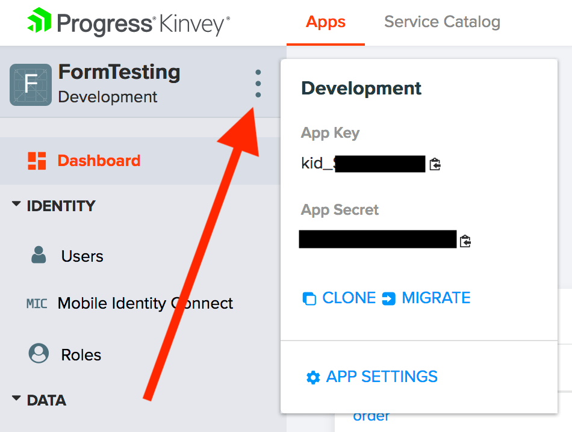The width and height of the screenshot is (572, 432).
Task: Click the FormTesting app avatar icon
Action: click(30, 85)
